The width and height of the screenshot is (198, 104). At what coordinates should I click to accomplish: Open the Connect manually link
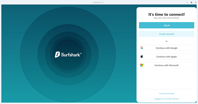(x=166, y=94)
